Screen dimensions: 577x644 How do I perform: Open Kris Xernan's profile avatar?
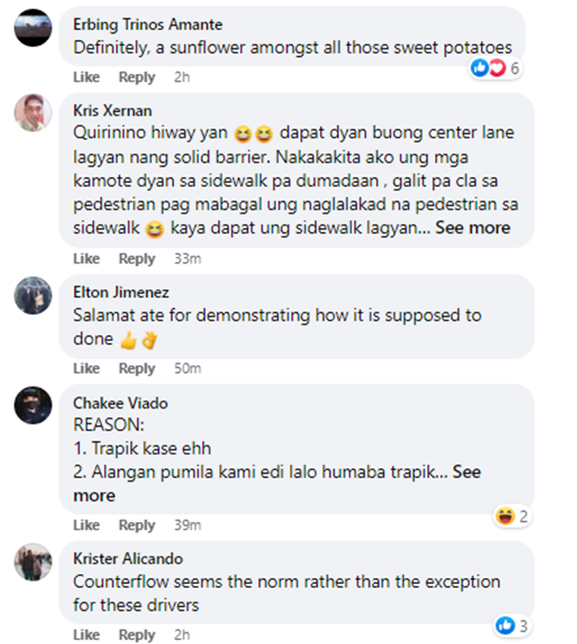click(x=33, y=113)
